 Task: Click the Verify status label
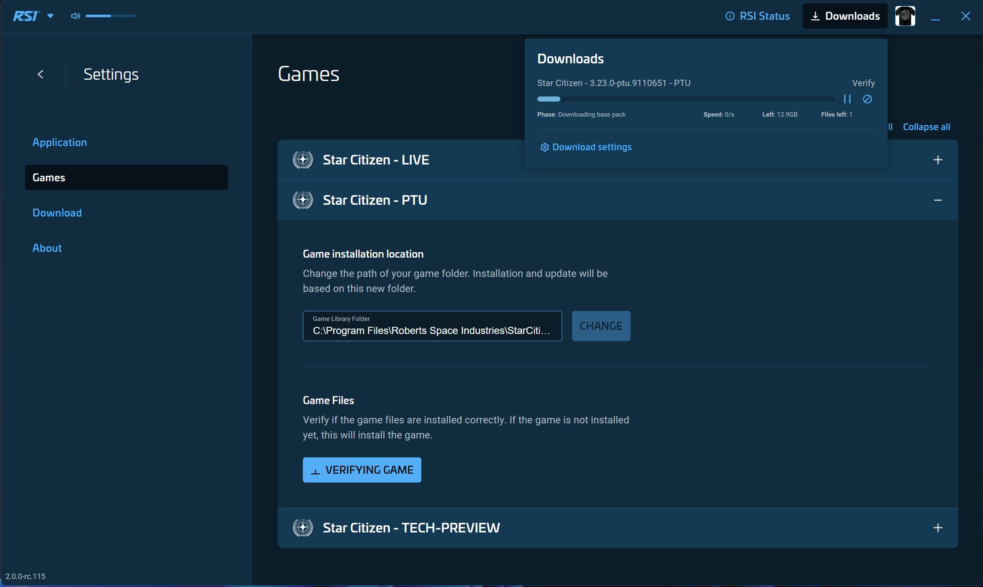(863, 83)
